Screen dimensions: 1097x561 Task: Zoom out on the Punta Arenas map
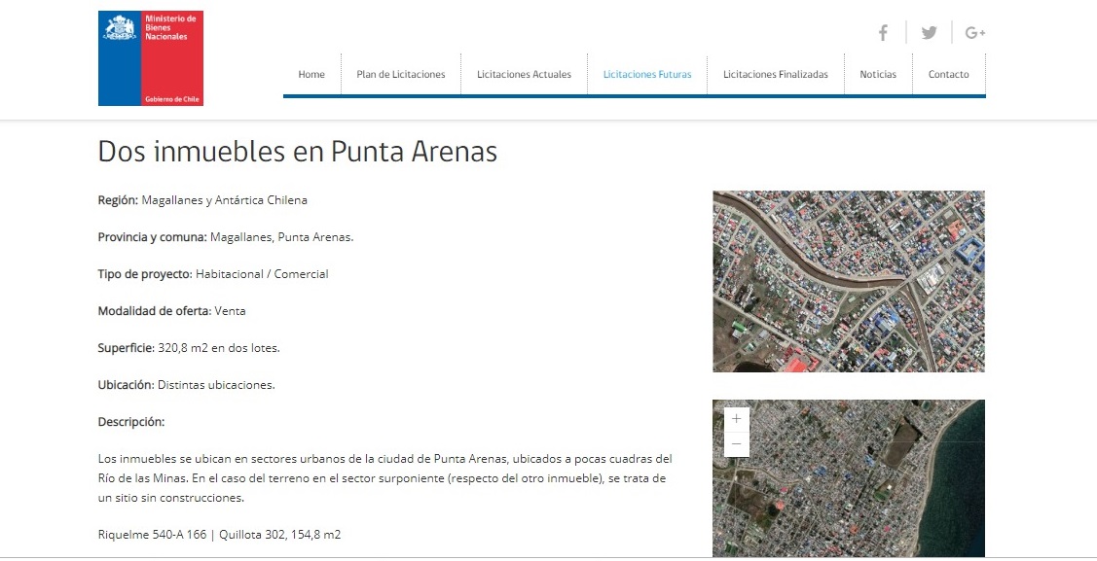coord(736,443)
